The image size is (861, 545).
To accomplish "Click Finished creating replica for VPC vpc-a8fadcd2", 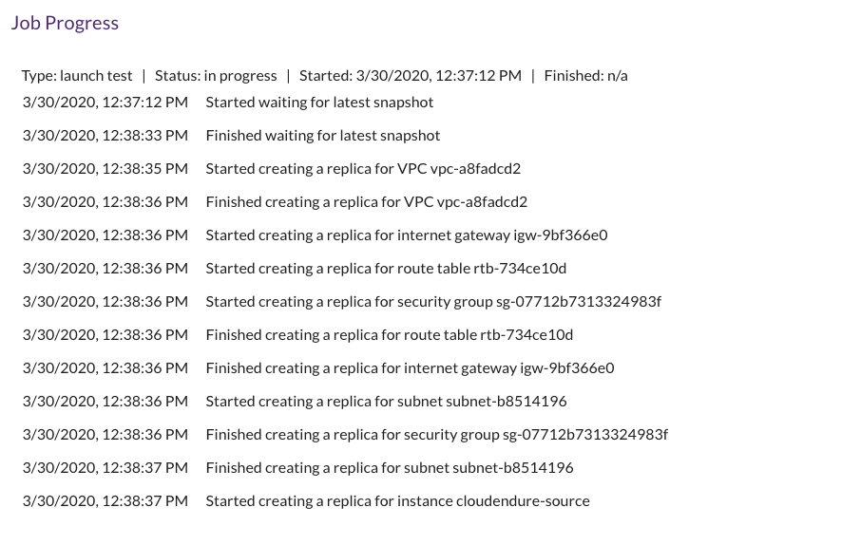I will [366, 202].
